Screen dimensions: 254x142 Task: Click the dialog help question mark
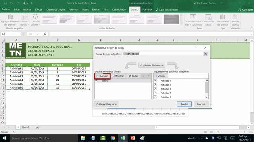coord(196,47)
